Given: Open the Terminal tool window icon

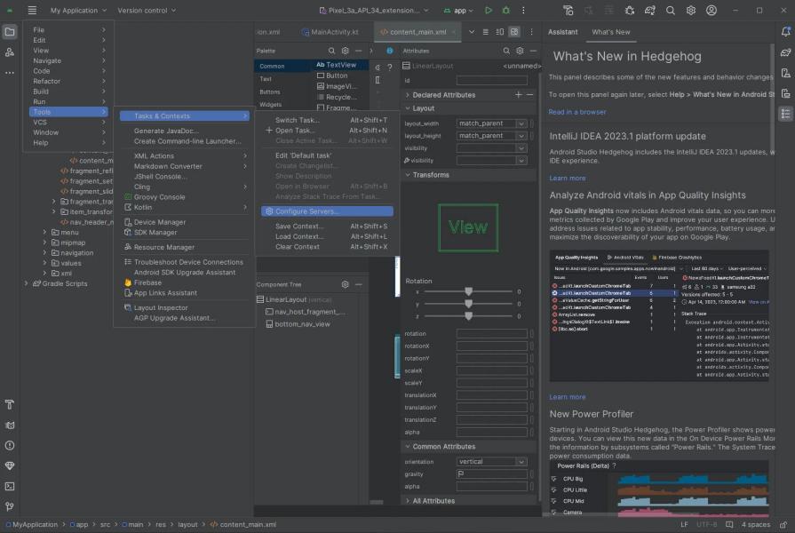Looking at the screenshot, I should pos(10,486).
